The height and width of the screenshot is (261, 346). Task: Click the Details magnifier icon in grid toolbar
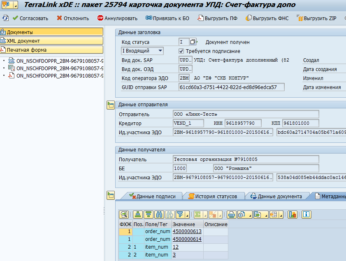(x=123, y=214)
